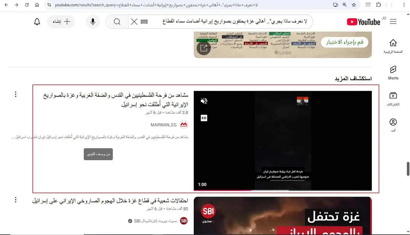Screen dimensions: 410x235
Task: Clear the search query with the X
Action: click(134, 22)
